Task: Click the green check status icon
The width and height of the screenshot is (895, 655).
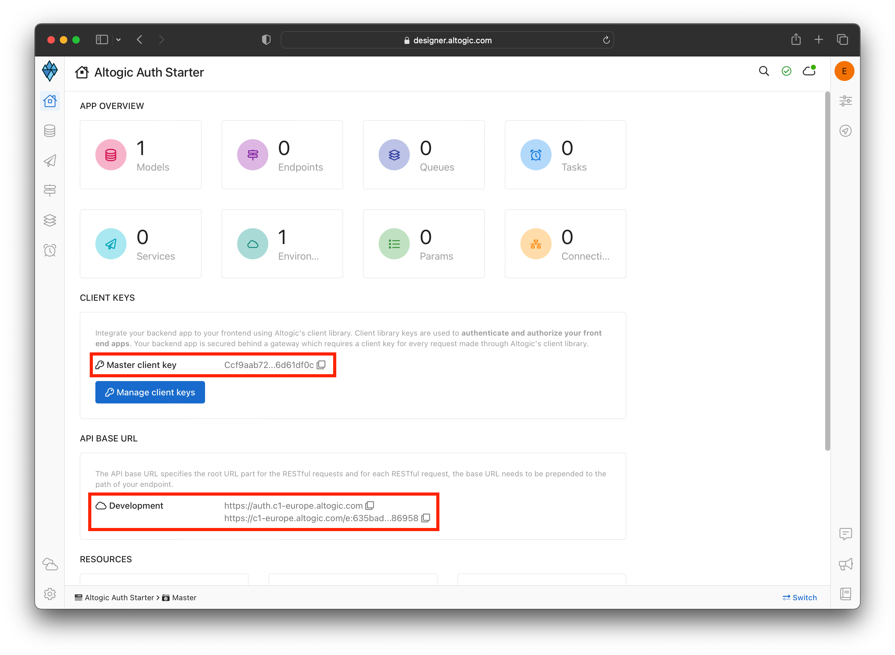Action: pyautogui.click(x=786, y=71)
